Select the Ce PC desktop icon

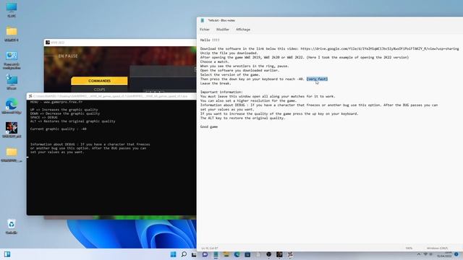12,10
